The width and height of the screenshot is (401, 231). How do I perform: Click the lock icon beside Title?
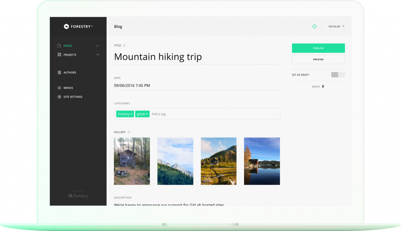point(125,45)
